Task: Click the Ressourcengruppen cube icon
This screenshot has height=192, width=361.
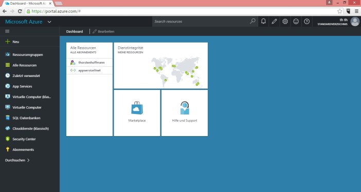Action: 8,54
